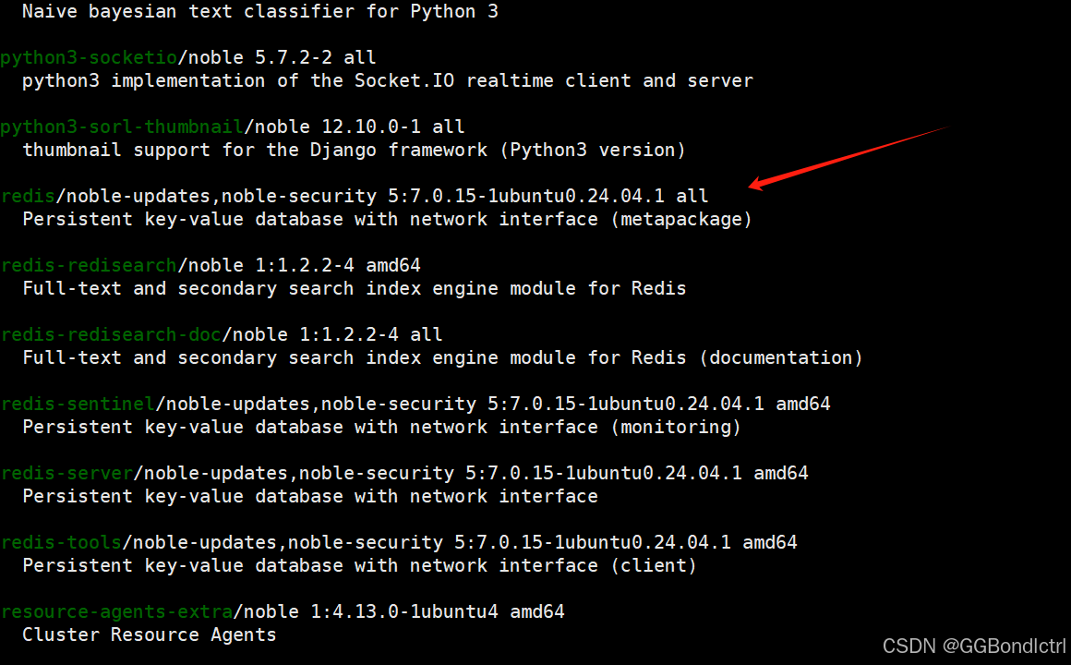
Task: Click the "Cluster Resource Agents" description line
Action: pyautogui.click(x=149, y=635)
